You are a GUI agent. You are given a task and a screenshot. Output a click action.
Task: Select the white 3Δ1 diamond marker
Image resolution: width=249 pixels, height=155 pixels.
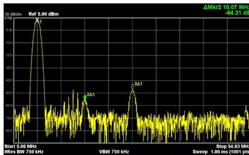pos(132,86)
